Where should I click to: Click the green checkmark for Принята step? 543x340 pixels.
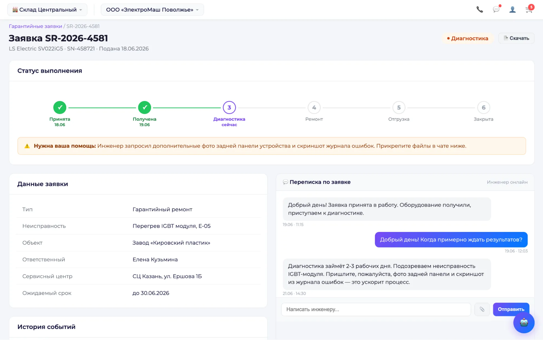(60, 108)
